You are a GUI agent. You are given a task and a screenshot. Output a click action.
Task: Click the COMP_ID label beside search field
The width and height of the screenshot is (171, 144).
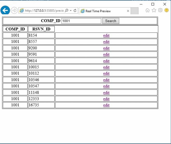51,21
